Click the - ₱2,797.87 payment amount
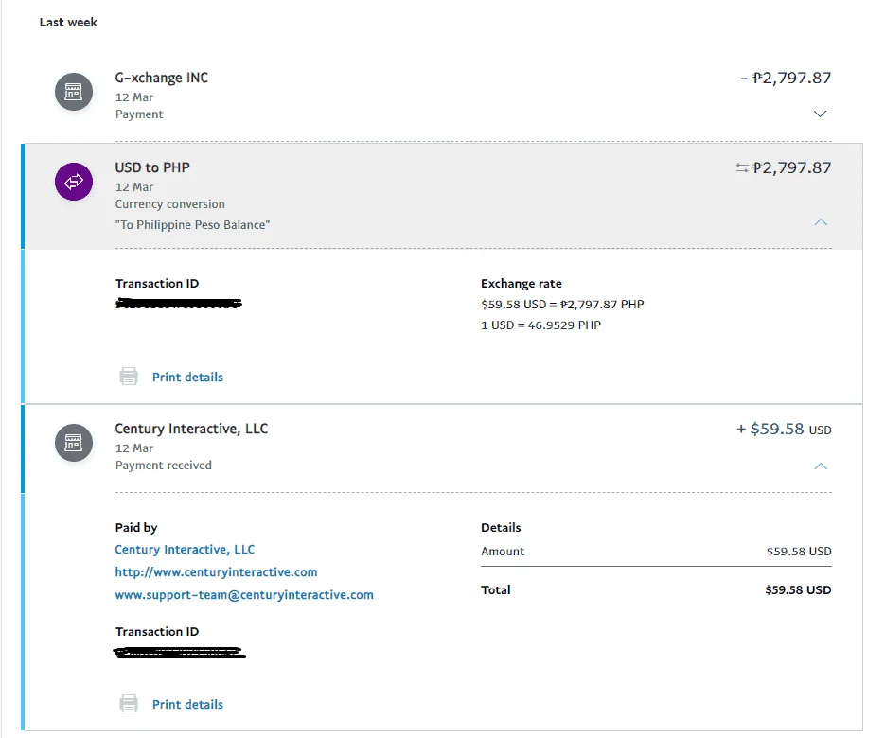 (x=785, y=78)
